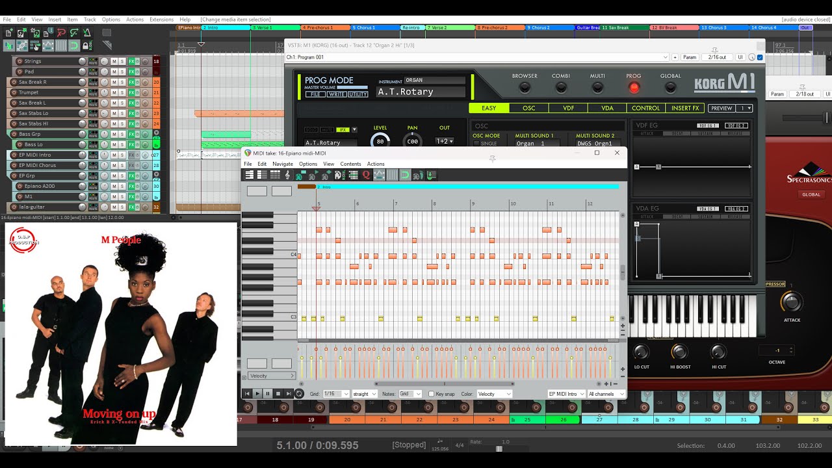
Task: Click the 2/16 out routing button
Action: (x=717, y=57)
